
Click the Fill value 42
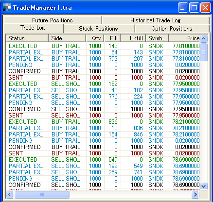tap(114, 90)
